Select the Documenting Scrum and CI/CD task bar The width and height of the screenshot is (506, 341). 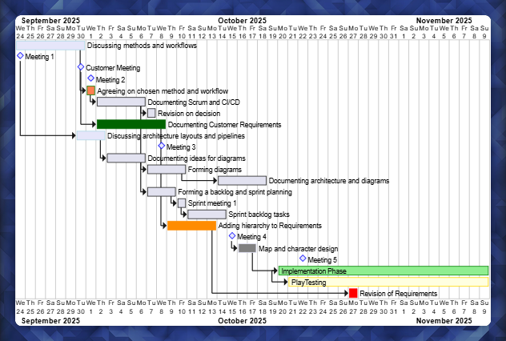click(121, 102)
